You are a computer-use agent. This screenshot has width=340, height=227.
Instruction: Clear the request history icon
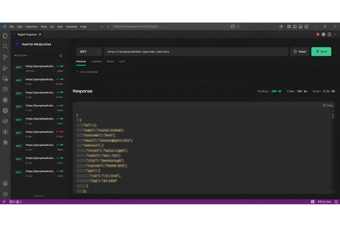click(x=61, y=56)
